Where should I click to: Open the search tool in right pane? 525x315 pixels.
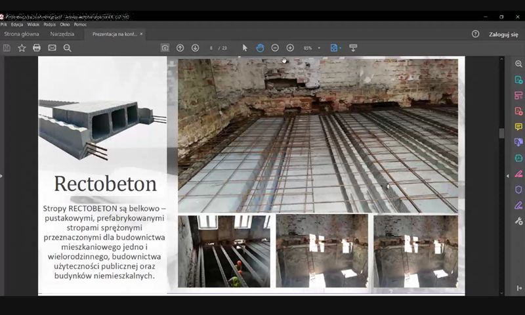518,64
